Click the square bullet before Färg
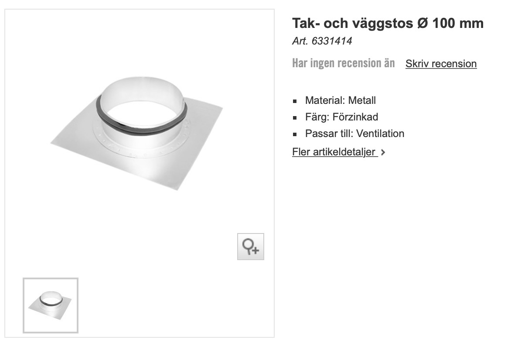 [295, 118]
